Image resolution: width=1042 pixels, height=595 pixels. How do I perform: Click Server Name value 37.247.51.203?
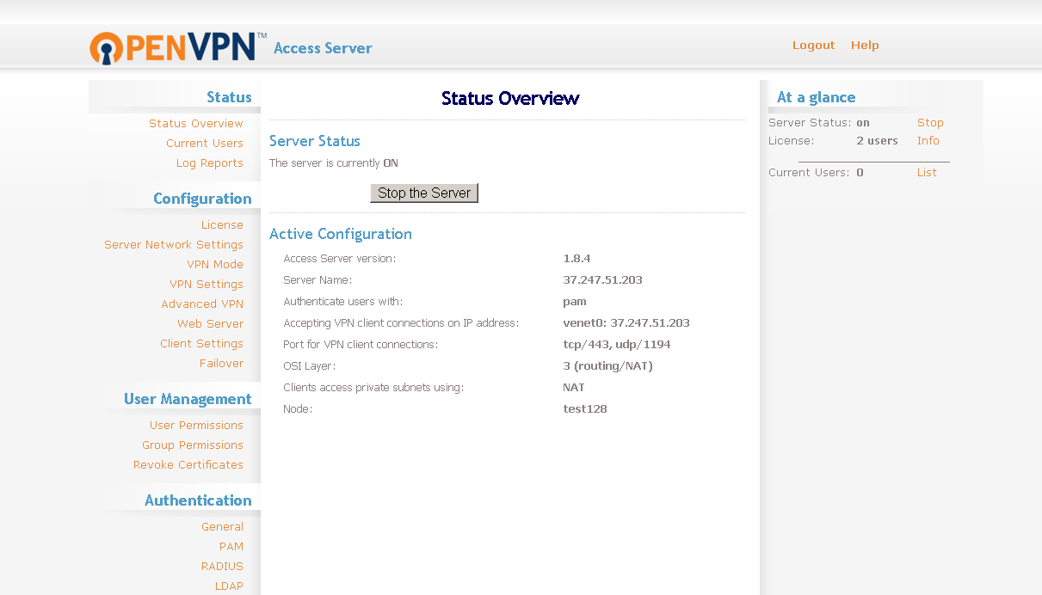602,280
